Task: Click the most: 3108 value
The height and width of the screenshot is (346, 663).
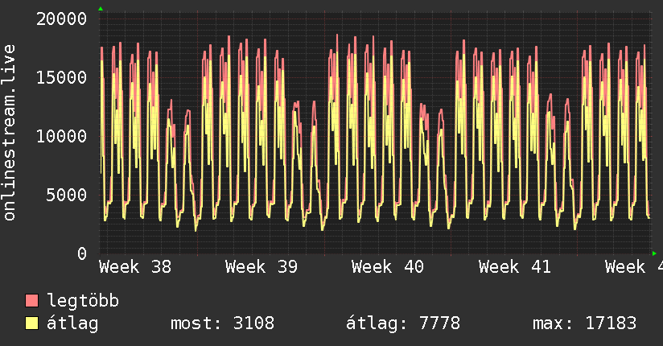Action: [x=222, y=323]
